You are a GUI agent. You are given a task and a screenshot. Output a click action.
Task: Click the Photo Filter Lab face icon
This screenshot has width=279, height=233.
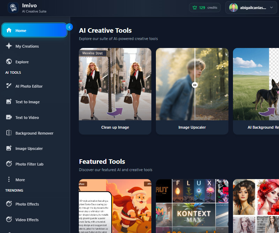tap(9, 163)
